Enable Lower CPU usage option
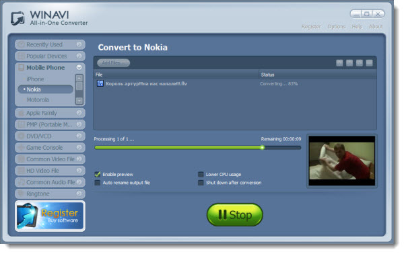Viewport: 404px width, 254px height. tap(201, 174)
